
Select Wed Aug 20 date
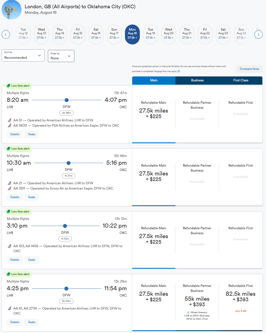[x=169, y=34]
